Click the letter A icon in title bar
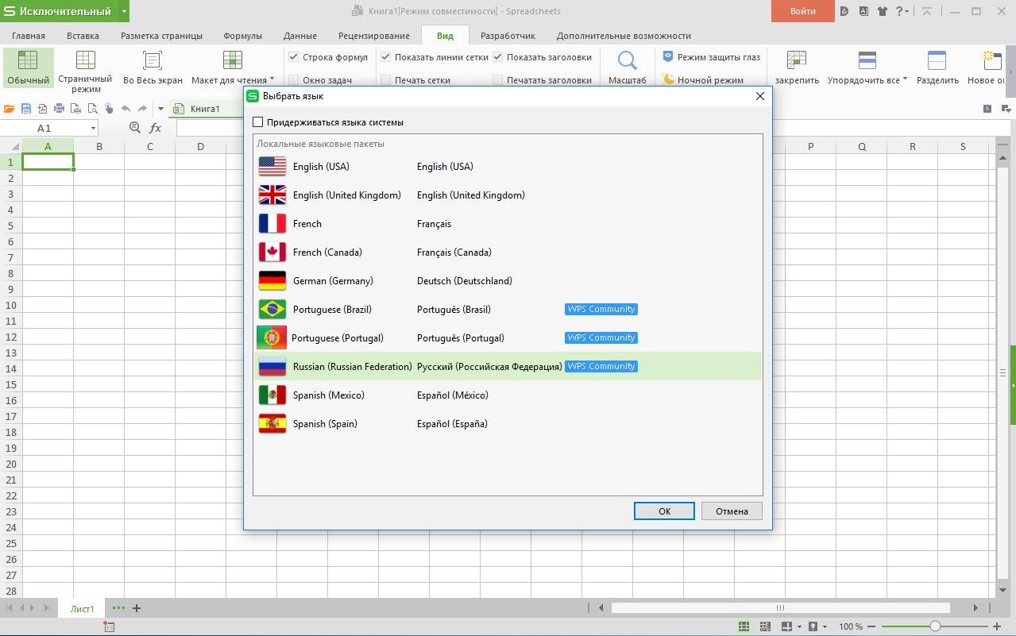Viewport: 1016px width, 636px height. pyautogui.click(x=863, y=11)
